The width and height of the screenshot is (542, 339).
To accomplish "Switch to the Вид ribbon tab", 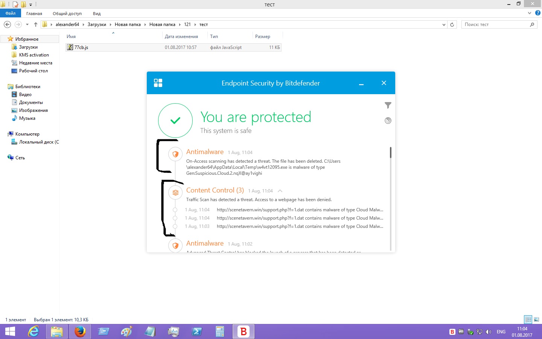I will [97, 14].
